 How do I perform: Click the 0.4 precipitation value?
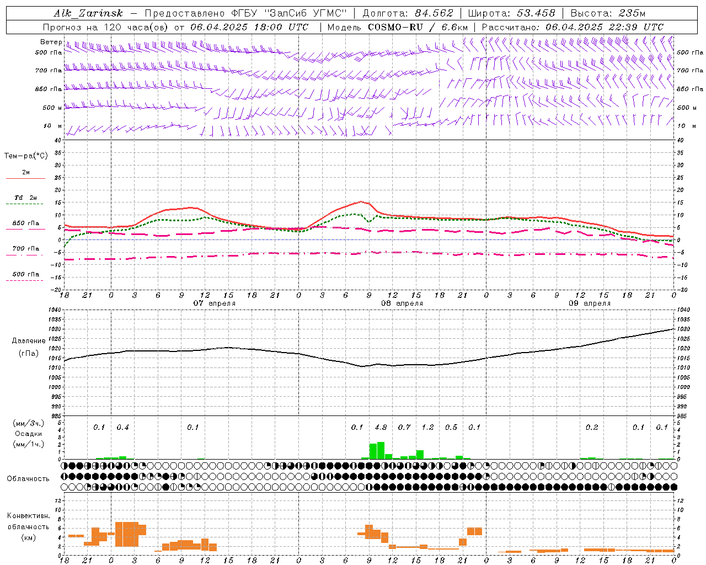tap(122, 428)
